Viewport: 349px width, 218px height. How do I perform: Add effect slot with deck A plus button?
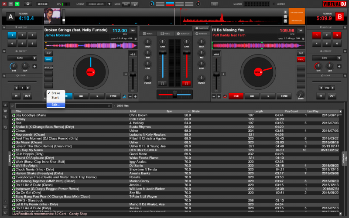tap(34, 66)
